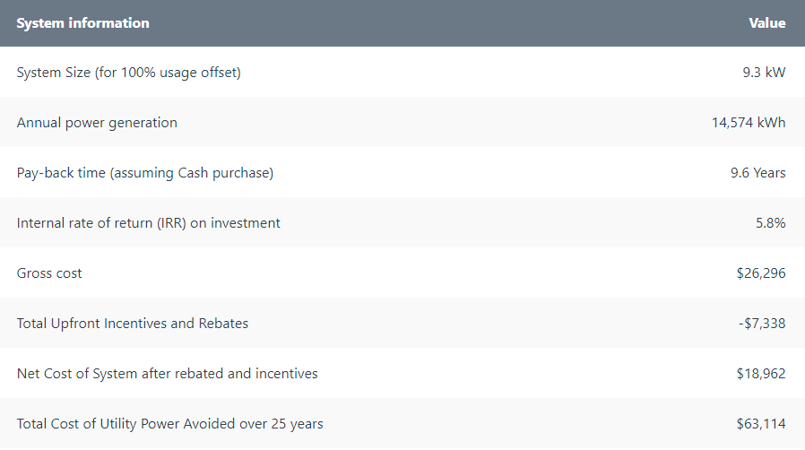Click the System information column header
The width and height of the screenshot is (805, 450).
click(x=82, y=23)
